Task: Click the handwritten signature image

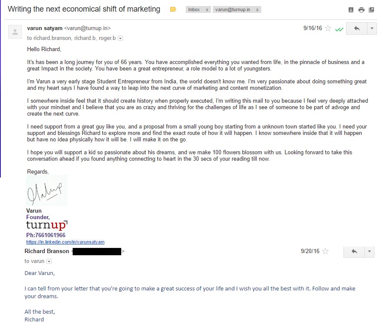Action: [46, 190]
